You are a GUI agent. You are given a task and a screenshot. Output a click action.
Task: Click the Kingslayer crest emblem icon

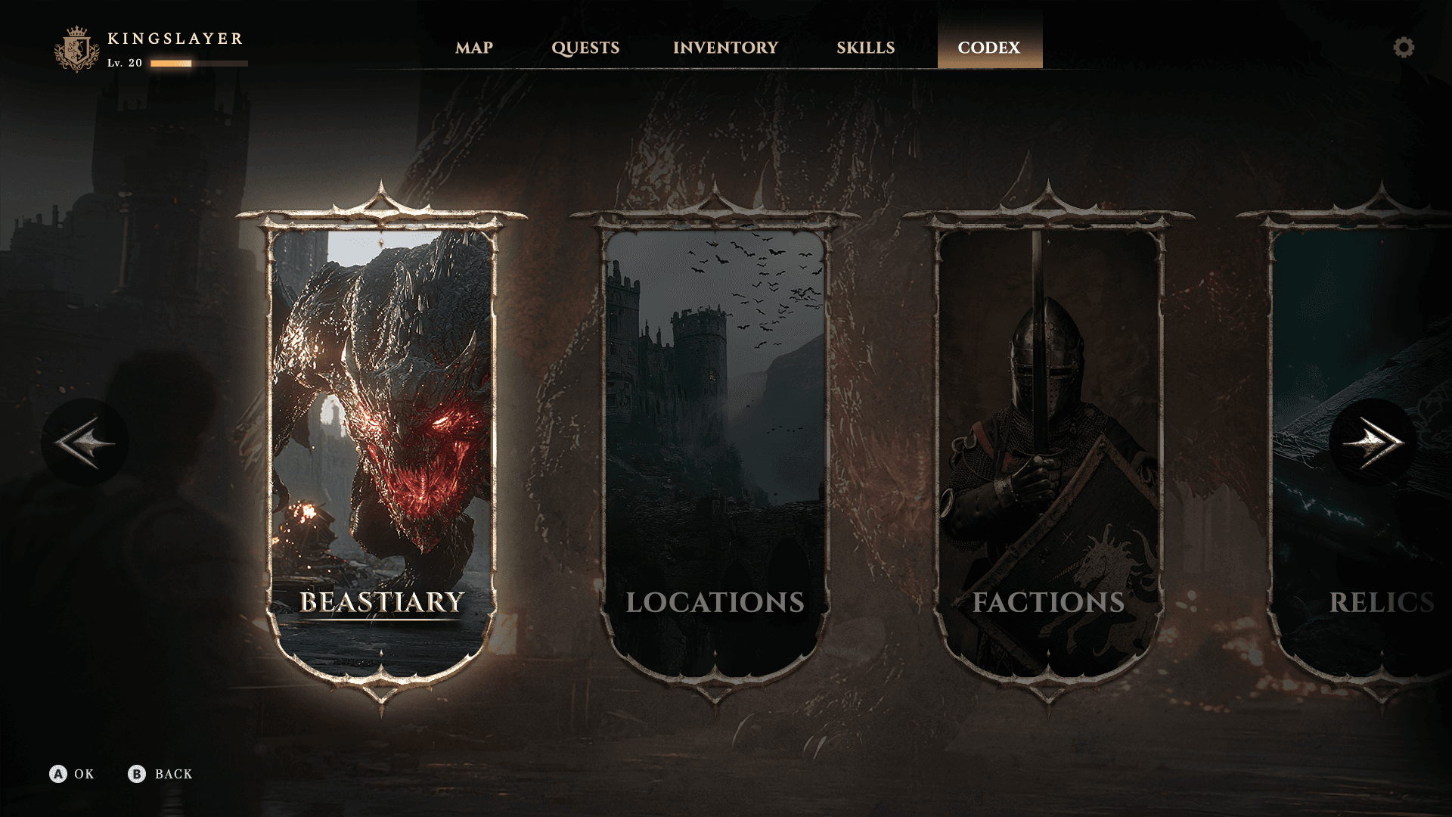[x=76, y=50]
